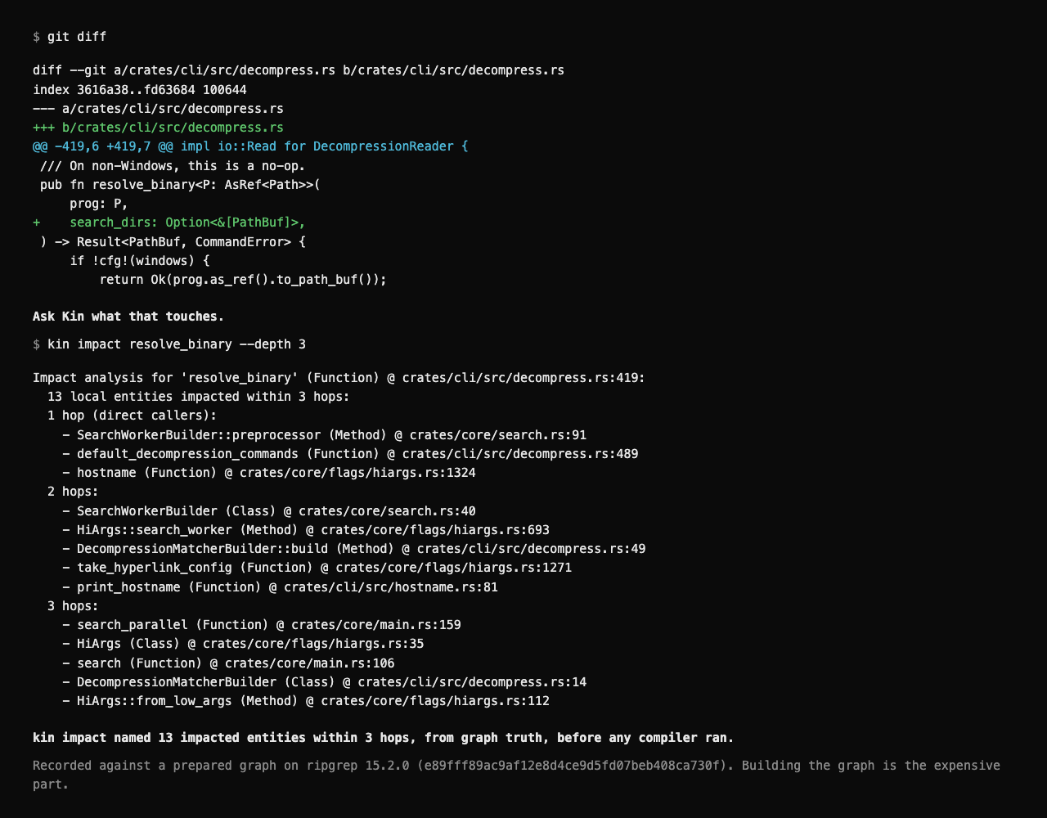Click the 'HiArgs (Class)' entry at hiargs.rs:35
Image resolution: width=1047 pixels, height=818 pixels.
pos(243,644)
